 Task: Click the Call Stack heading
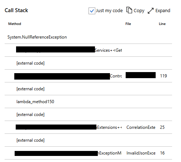tap(16, 10)
